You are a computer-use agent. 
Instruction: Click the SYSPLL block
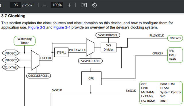61,52
